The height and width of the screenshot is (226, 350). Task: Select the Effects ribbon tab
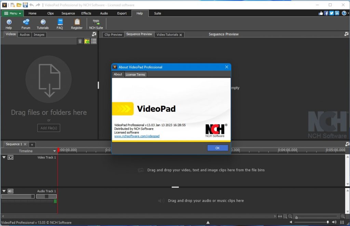pyautogui.click(x=86, y=13)
